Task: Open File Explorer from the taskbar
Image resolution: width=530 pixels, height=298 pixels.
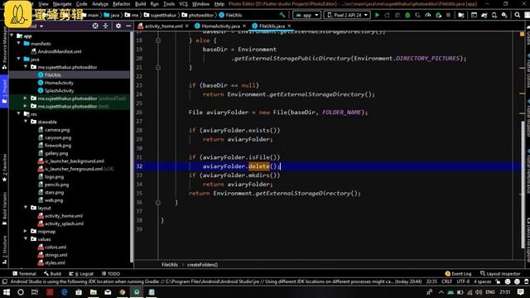Action: tap(94, 292)
